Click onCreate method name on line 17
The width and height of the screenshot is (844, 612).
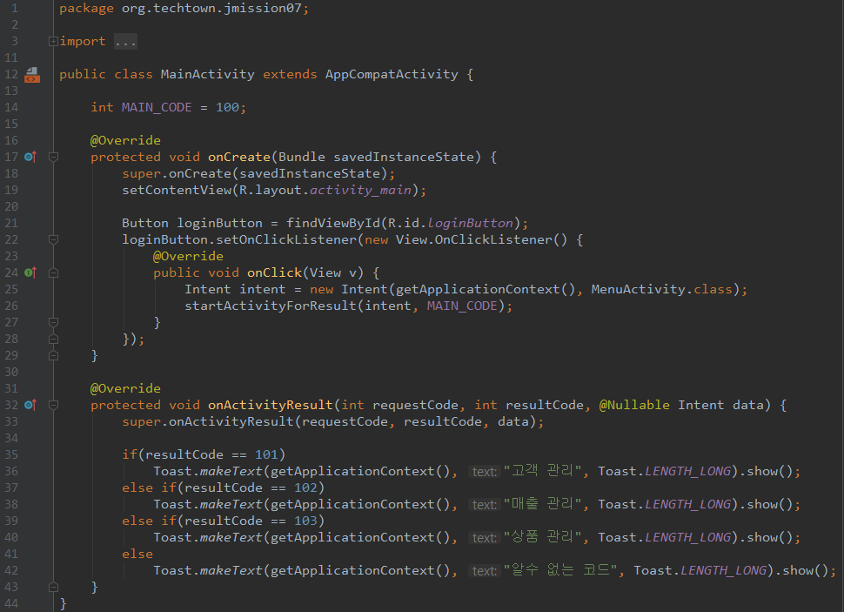239,157
